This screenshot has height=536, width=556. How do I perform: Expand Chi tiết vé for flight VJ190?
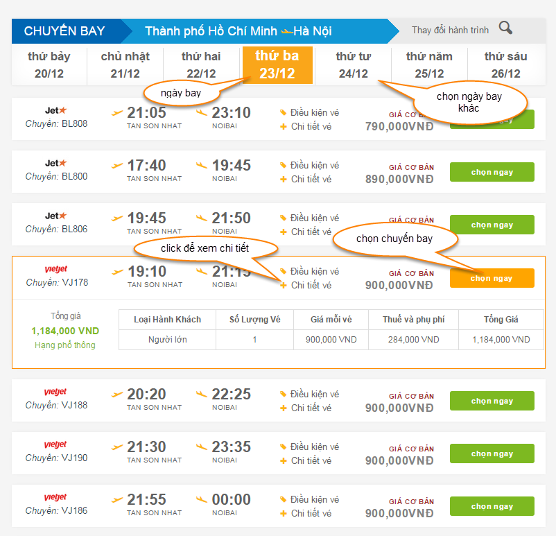306,460
